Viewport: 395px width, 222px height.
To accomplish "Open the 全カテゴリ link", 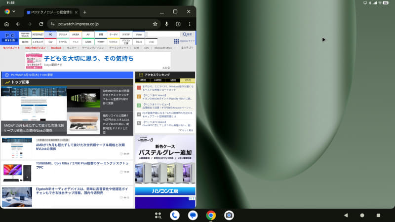I will pyautogui.click(x=187, y=48).
